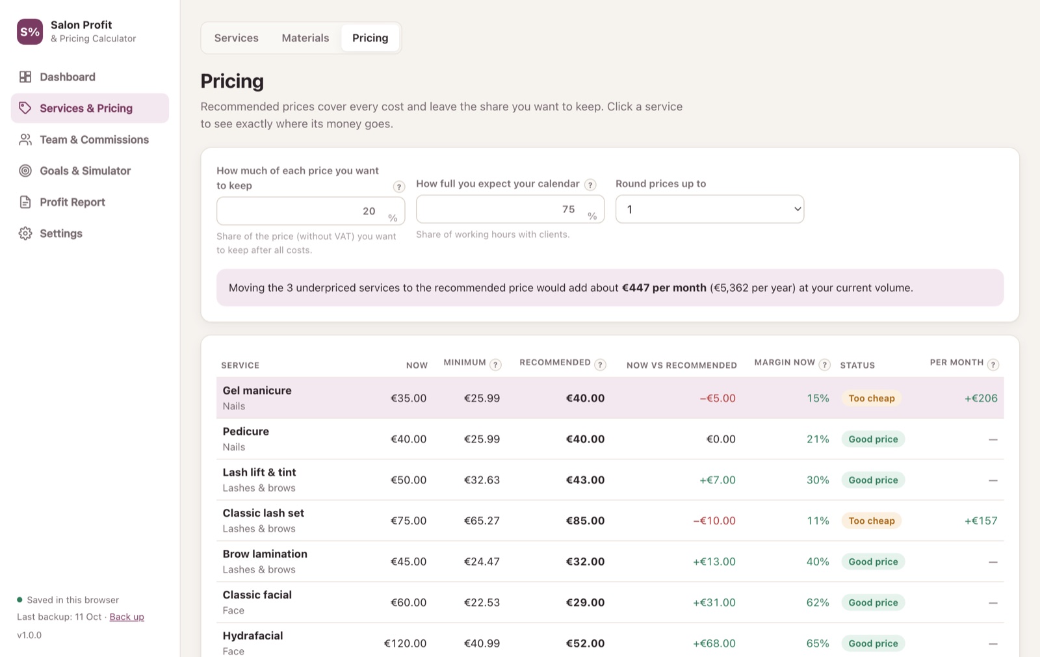
Task: Go to Team & Commissions
Action: coord(90,140)
